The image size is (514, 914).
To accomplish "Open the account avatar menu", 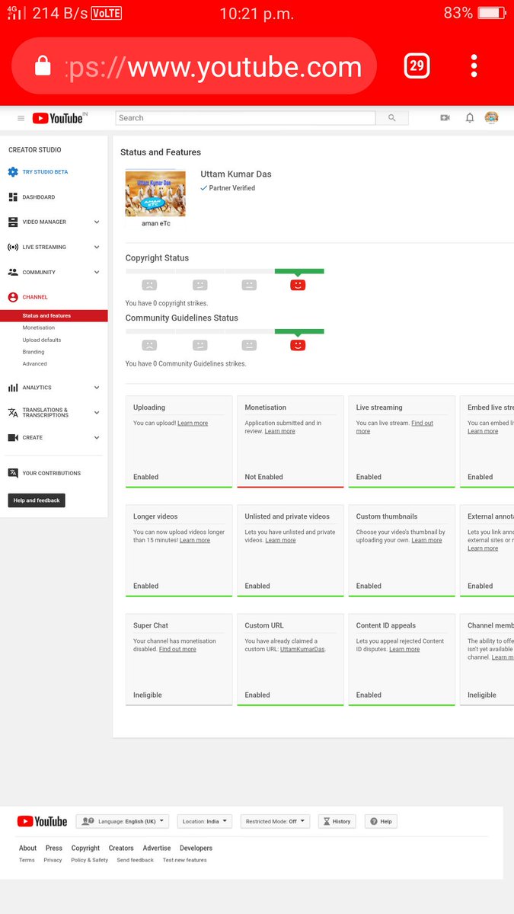I will click(x=492, y=117).
